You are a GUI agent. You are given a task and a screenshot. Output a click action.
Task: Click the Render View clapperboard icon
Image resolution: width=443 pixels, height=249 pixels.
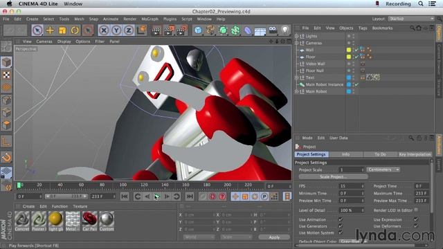156,30
